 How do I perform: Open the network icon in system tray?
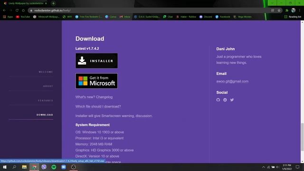coord(268,167)
